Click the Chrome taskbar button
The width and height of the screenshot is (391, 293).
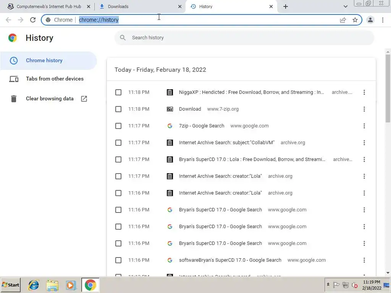[x=90, y=285]
